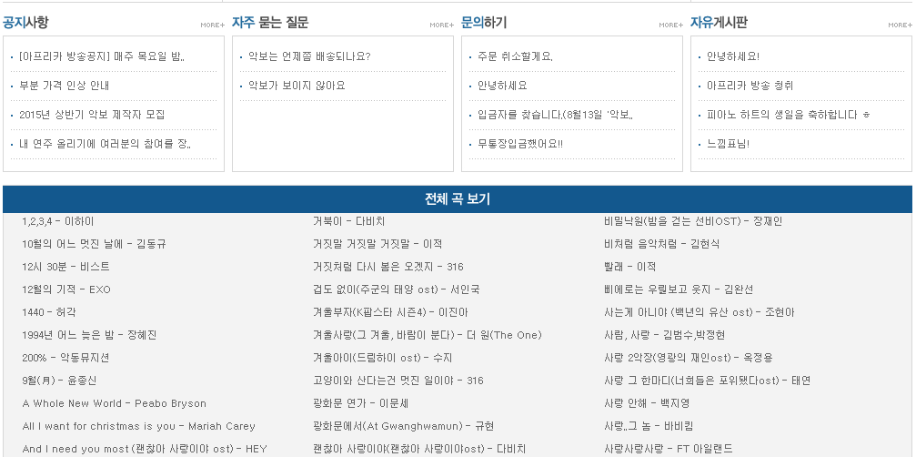
Task: Select song '광화문에서(At Gwanghwamun) - 규현'
Action: click(404, 427)
